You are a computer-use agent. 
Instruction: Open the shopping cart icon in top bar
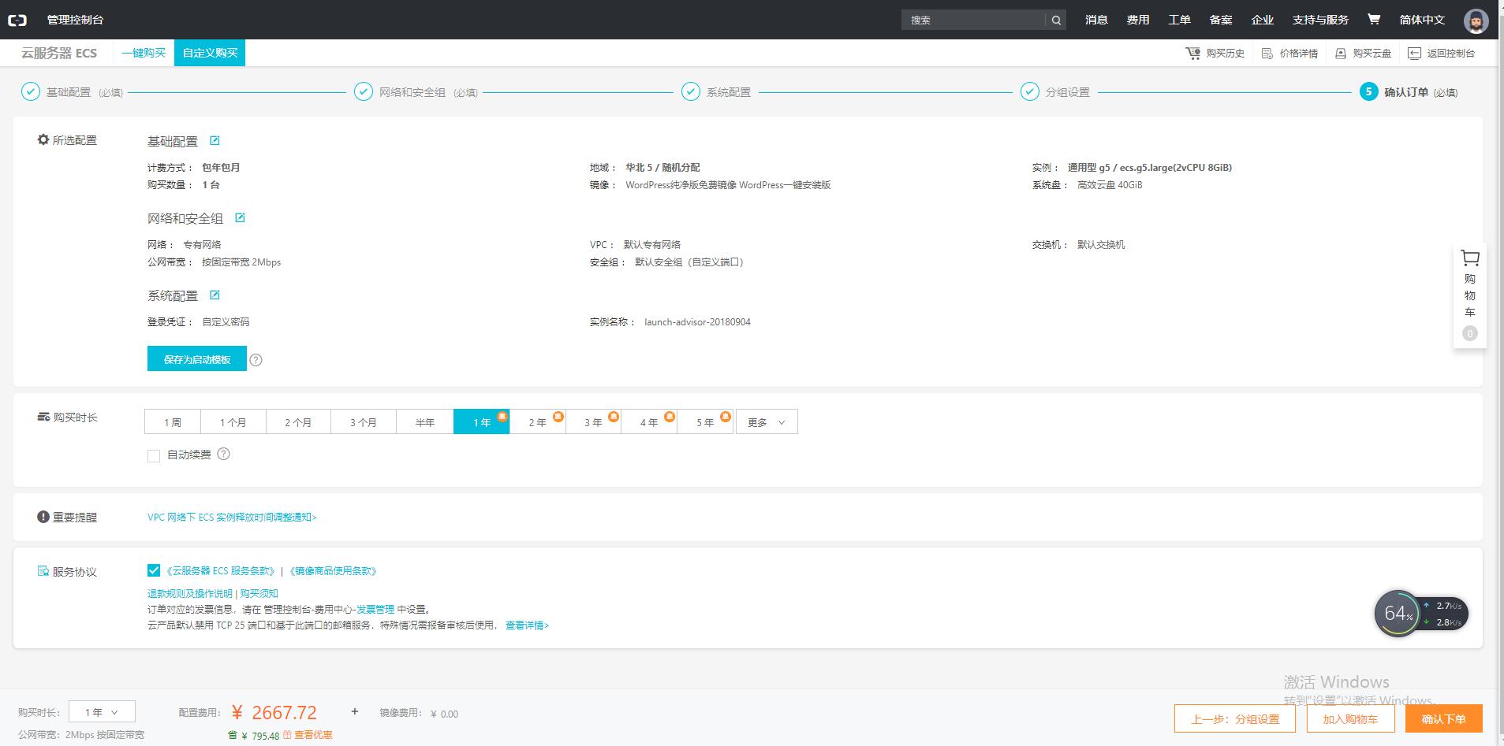pos(1374,20)
